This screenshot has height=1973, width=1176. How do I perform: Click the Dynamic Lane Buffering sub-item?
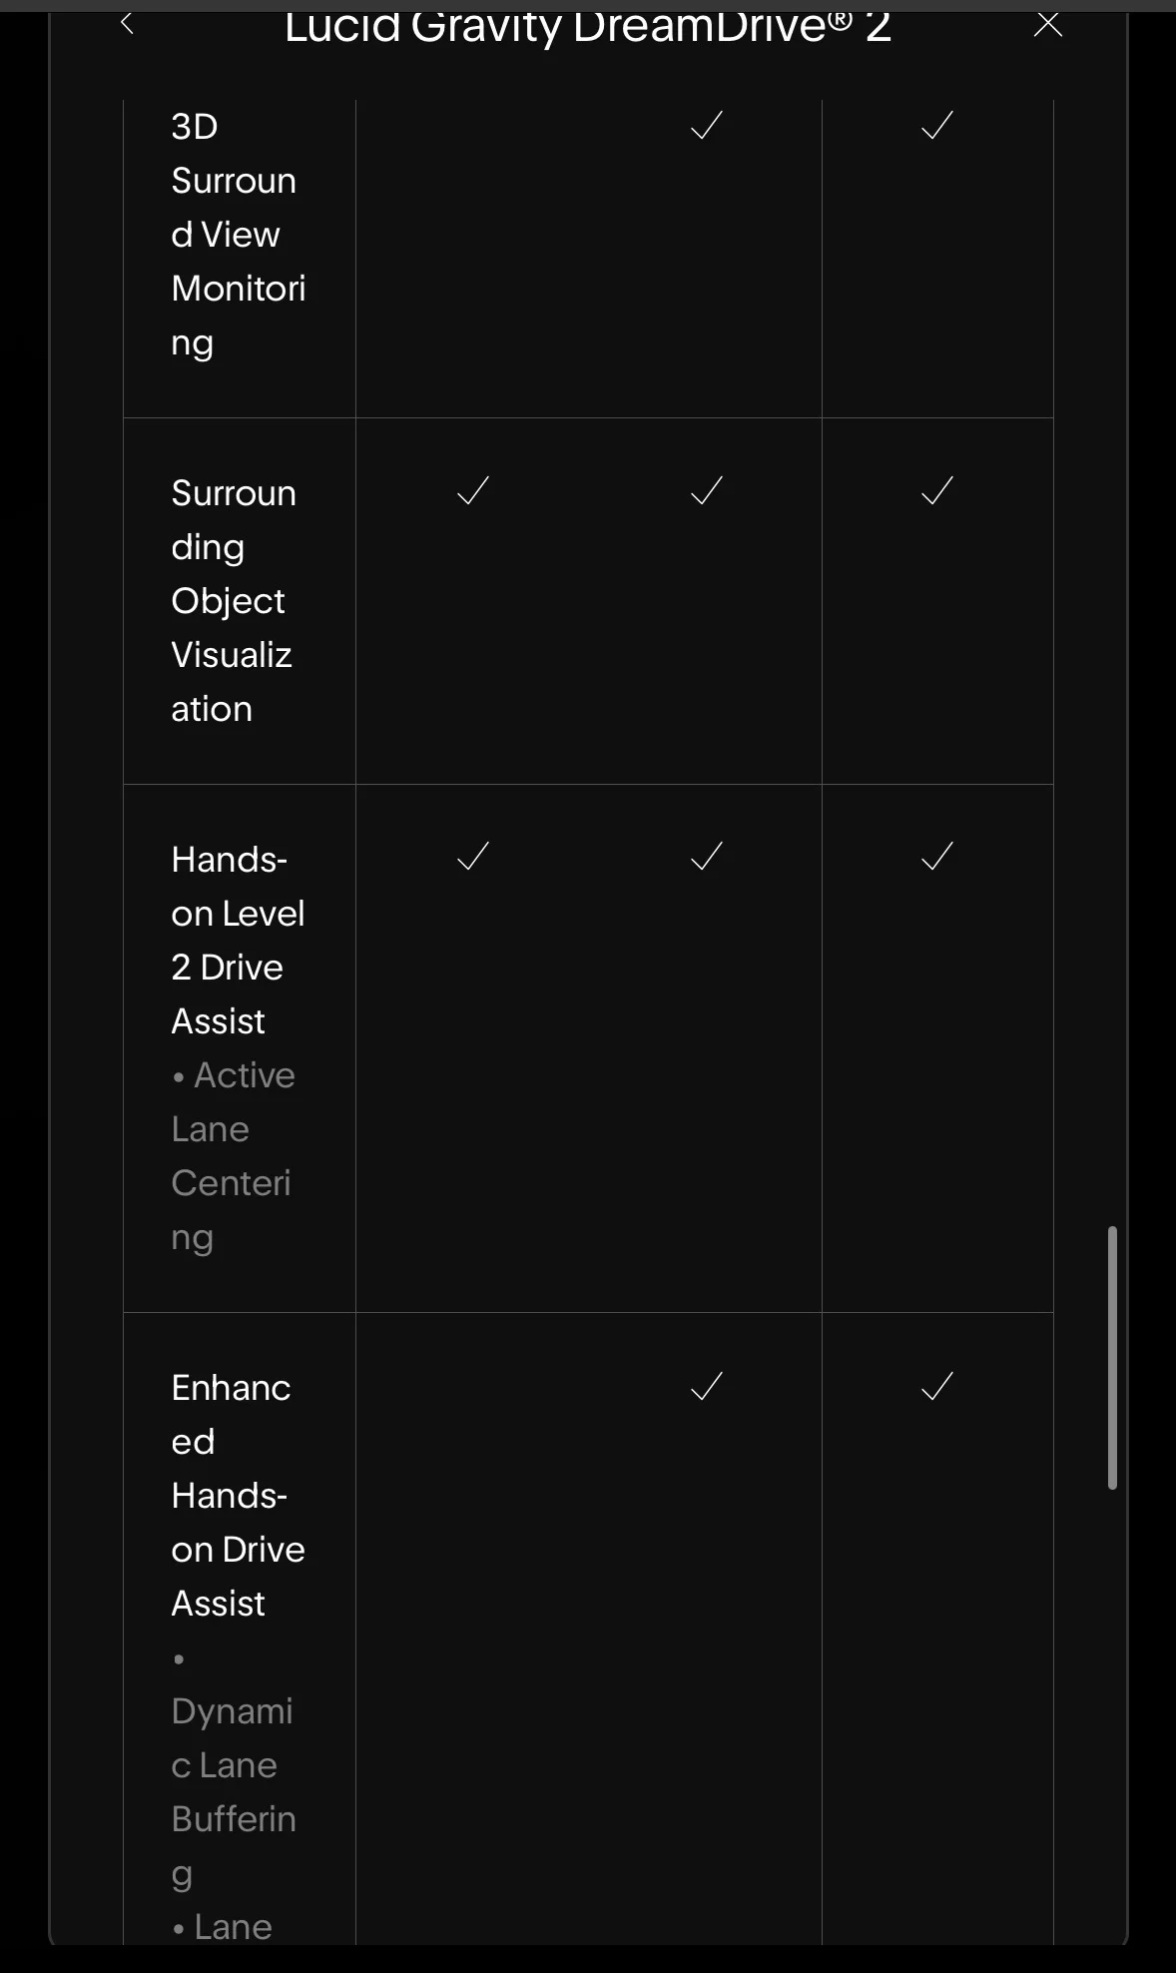(234, 1765)
